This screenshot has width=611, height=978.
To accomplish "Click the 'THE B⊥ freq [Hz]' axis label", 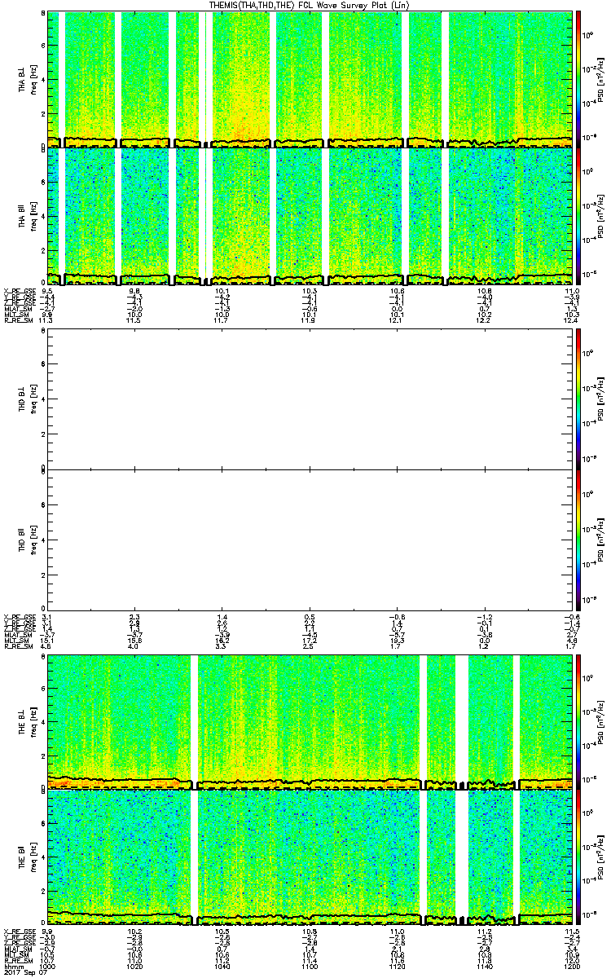I will (x=26, y=721).
